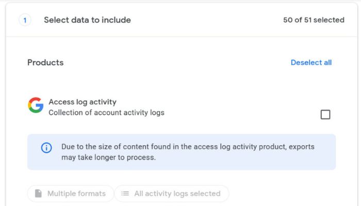The height and width of the screenshot is (206, 361).
Task: Open the Multiple formats button
Action: (71, 194)
